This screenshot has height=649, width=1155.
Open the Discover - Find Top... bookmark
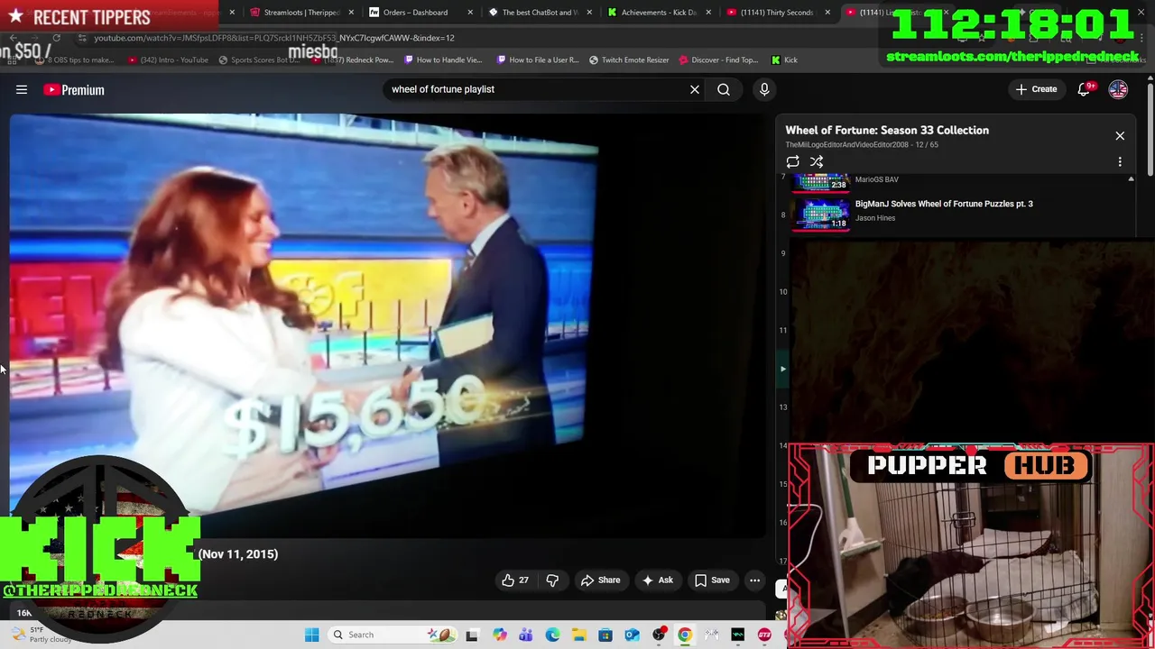pos(718,60)
